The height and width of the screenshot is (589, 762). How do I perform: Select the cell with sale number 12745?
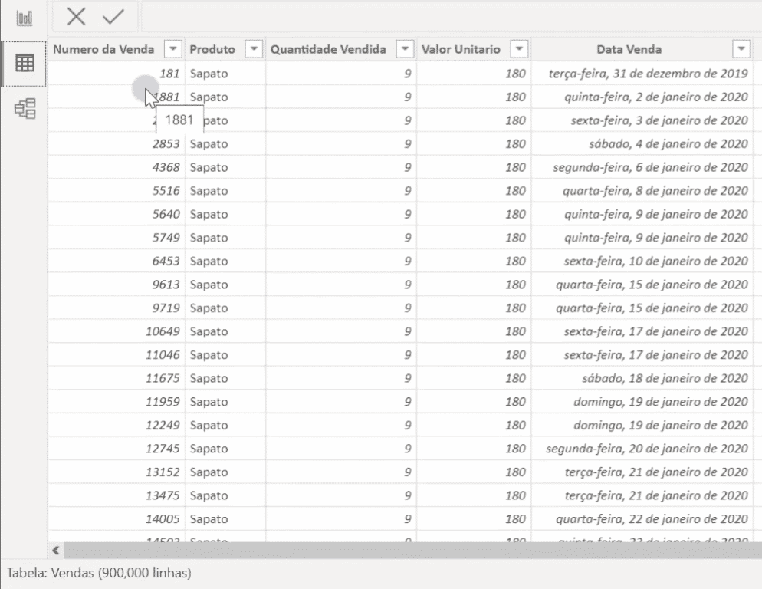117,449
